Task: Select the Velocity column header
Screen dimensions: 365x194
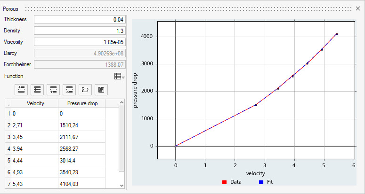Action: tap(35, 103)
